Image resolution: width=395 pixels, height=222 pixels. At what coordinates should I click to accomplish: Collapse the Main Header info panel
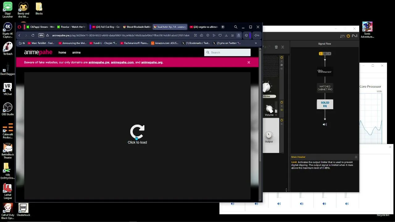[356, 157]
